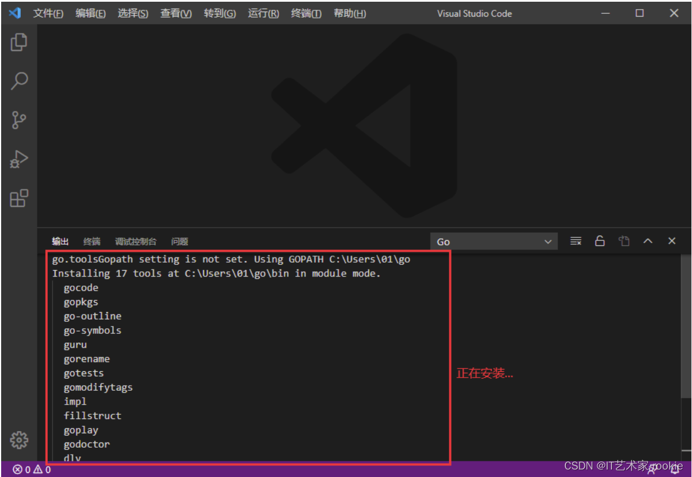Image resolution: width=692 pixels, height=477 pixels.
Task: Open the output log in editor
Action: pyautogui.click(x=624, y=241)
